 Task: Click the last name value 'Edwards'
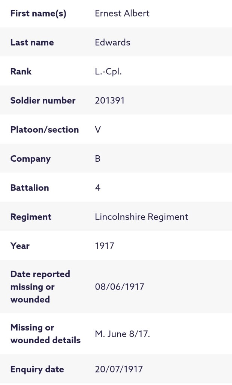coord(113,42)
